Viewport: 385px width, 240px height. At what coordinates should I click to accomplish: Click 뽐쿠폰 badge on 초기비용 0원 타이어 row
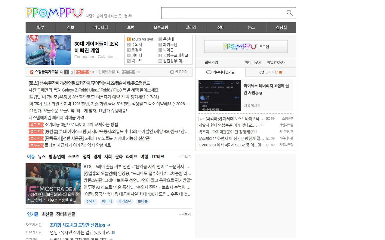click(x=36, y=124)
